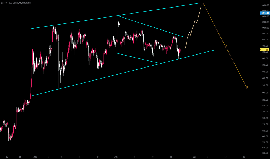Viewport: 270px width, 159px height.
Task: Click the 10800.00 price axis label
Action: click(x=265, y=5)
